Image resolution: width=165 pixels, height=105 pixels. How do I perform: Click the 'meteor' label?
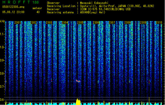[x=37, y=8]
